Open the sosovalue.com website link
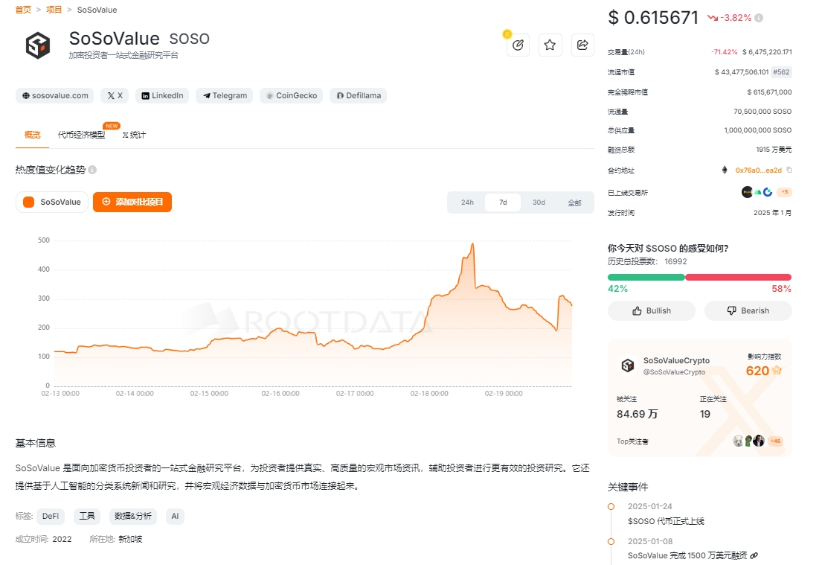 point(55,95)
